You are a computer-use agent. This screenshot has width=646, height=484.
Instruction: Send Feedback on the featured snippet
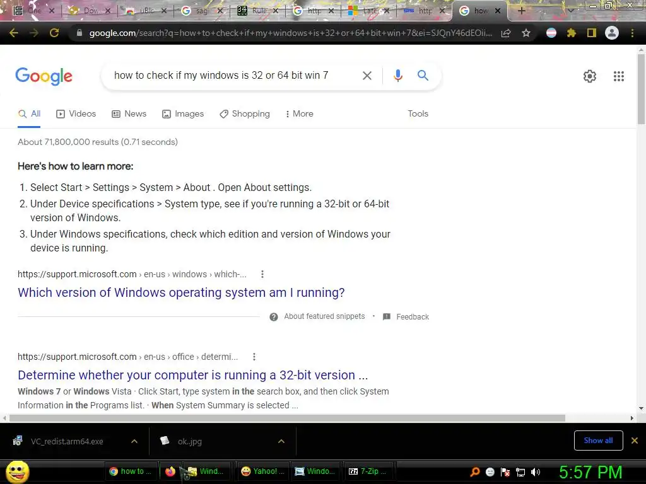[406, 317]
